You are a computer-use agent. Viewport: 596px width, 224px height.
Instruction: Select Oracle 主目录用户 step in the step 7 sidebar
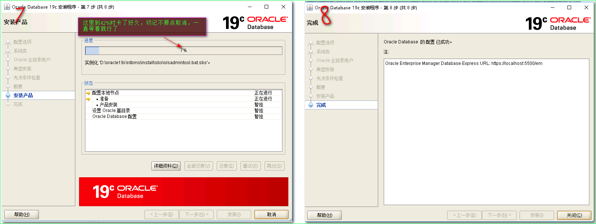(32, 60)
